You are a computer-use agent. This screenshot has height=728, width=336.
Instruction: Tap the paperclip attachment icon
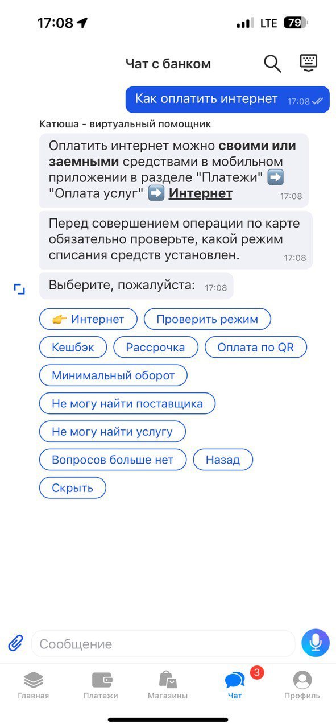15,643
